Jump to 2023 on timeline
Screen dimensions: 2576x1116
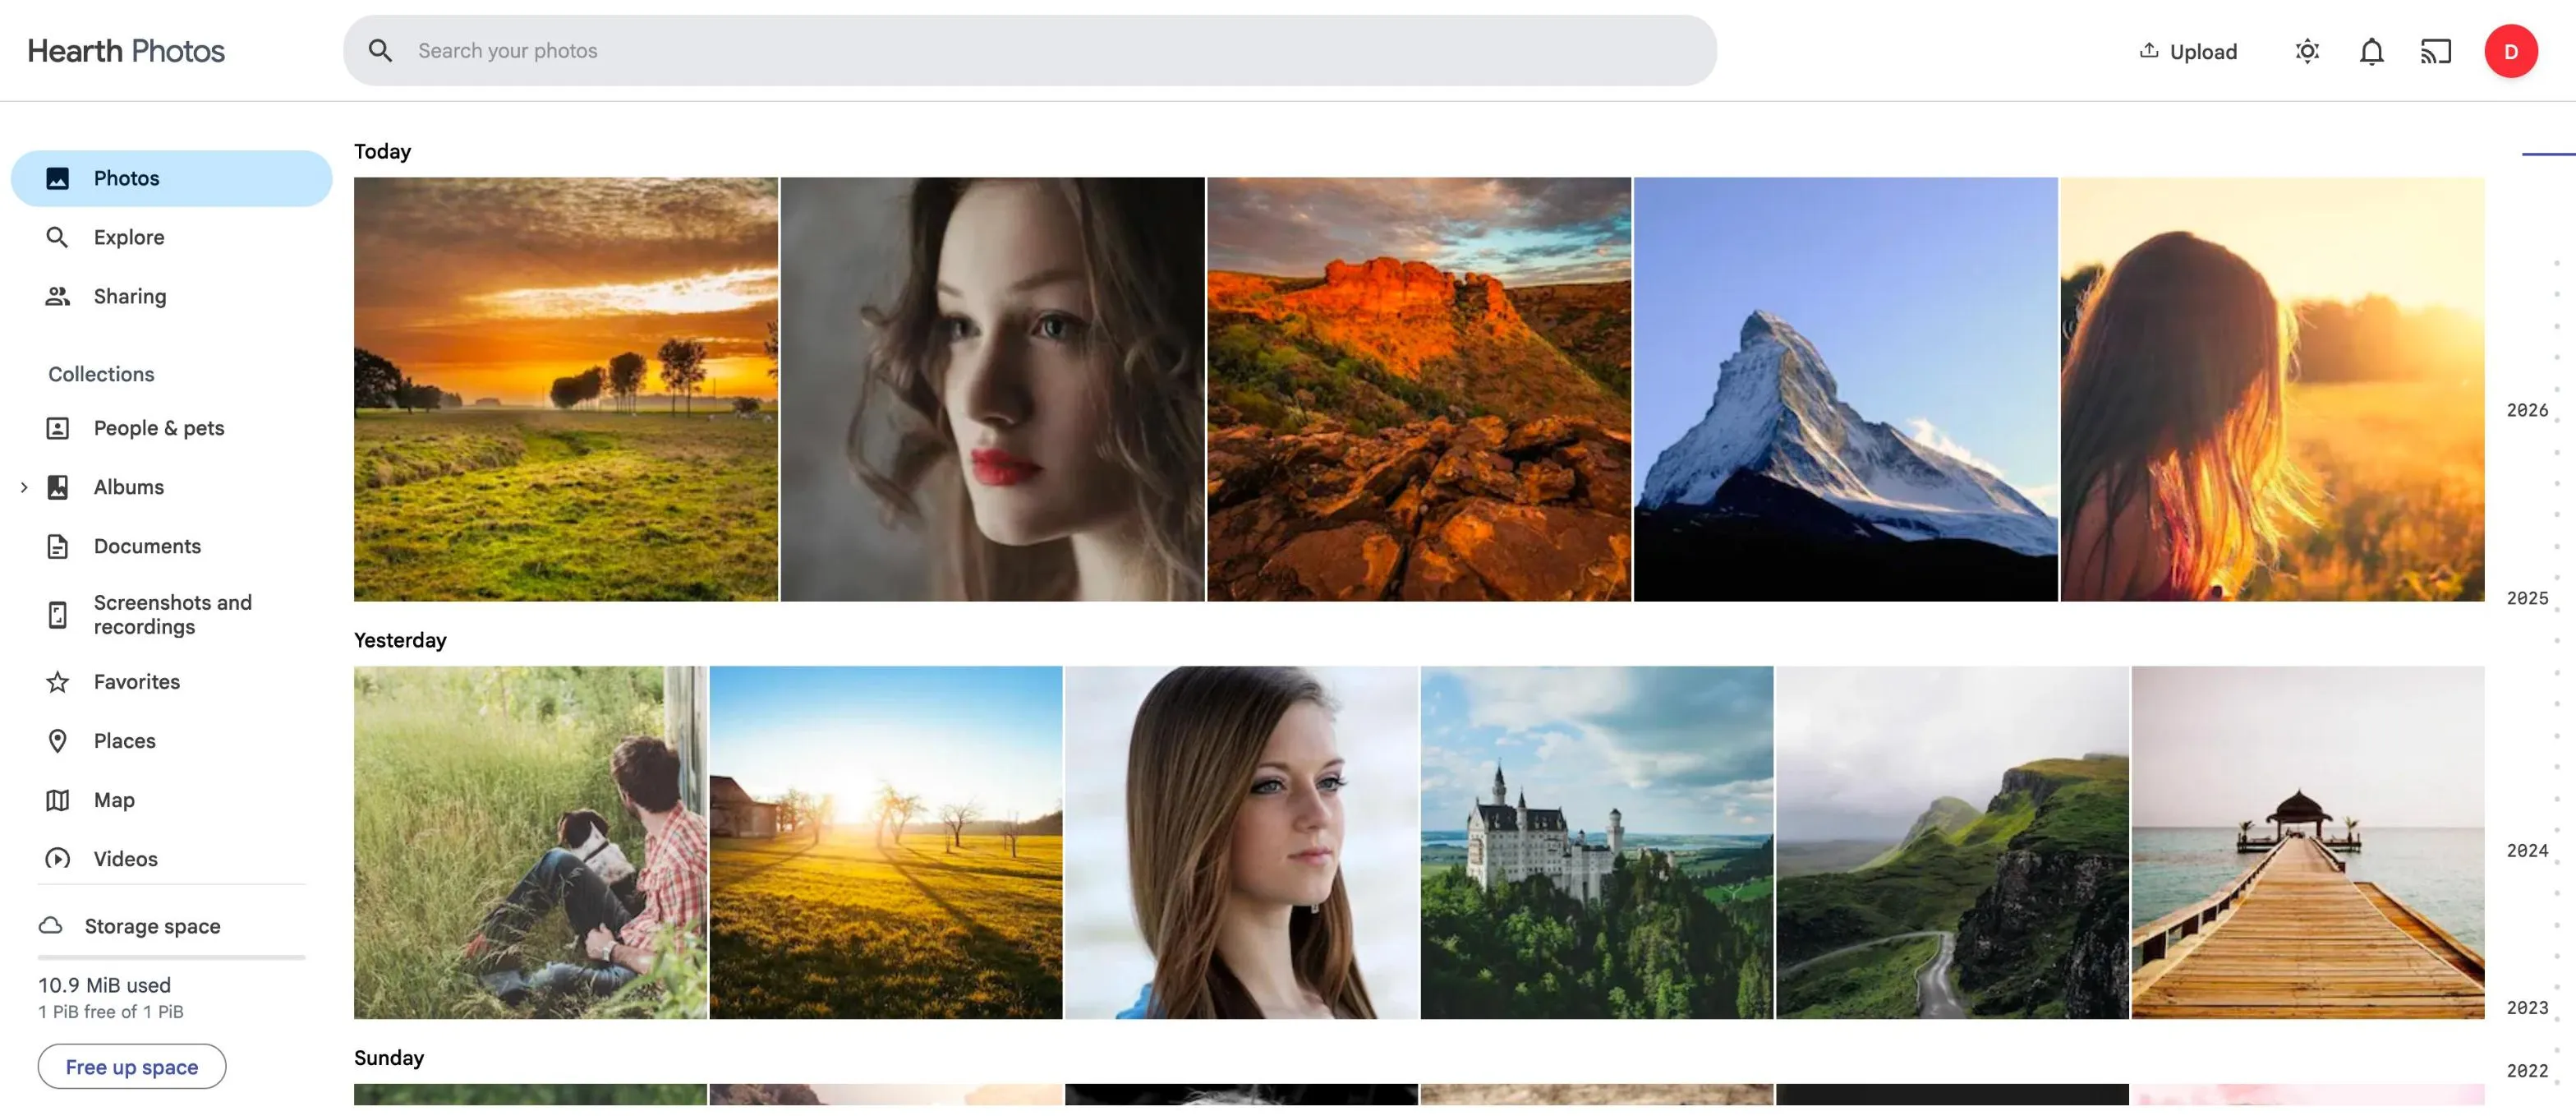point(2527,1008)
